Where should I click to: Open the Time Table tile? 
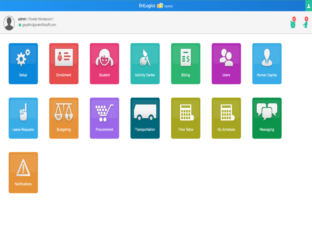click(186, 118)
